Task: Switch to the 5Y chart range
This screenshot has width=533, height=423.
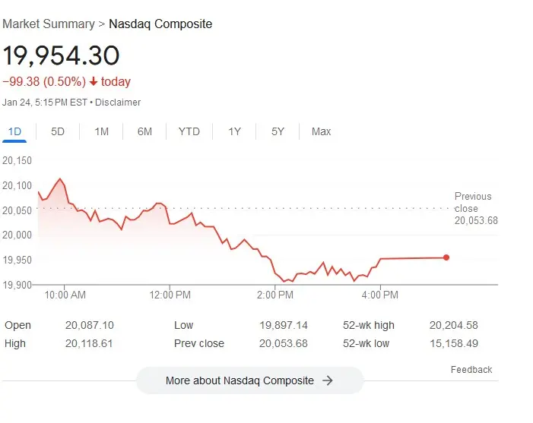Action: (x=278, y=131)
